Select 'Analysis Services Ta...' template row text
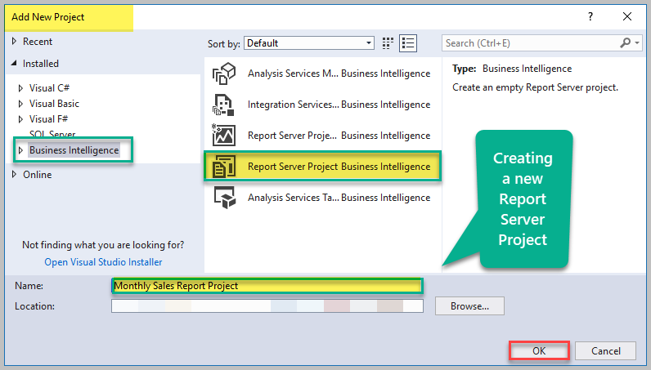The height and width of the screenshot is (370, 651). click(x=293, y=198)
